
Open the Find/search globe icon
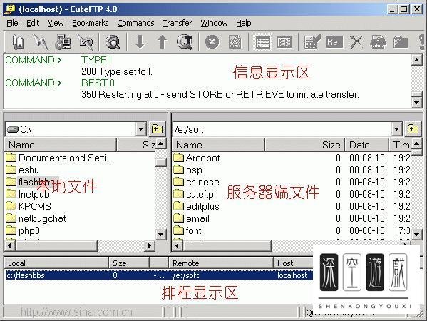point(113,42)
